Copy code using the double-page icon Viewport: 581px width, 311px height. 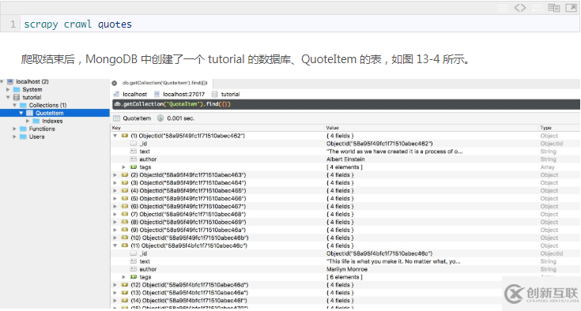click(554, 8)
